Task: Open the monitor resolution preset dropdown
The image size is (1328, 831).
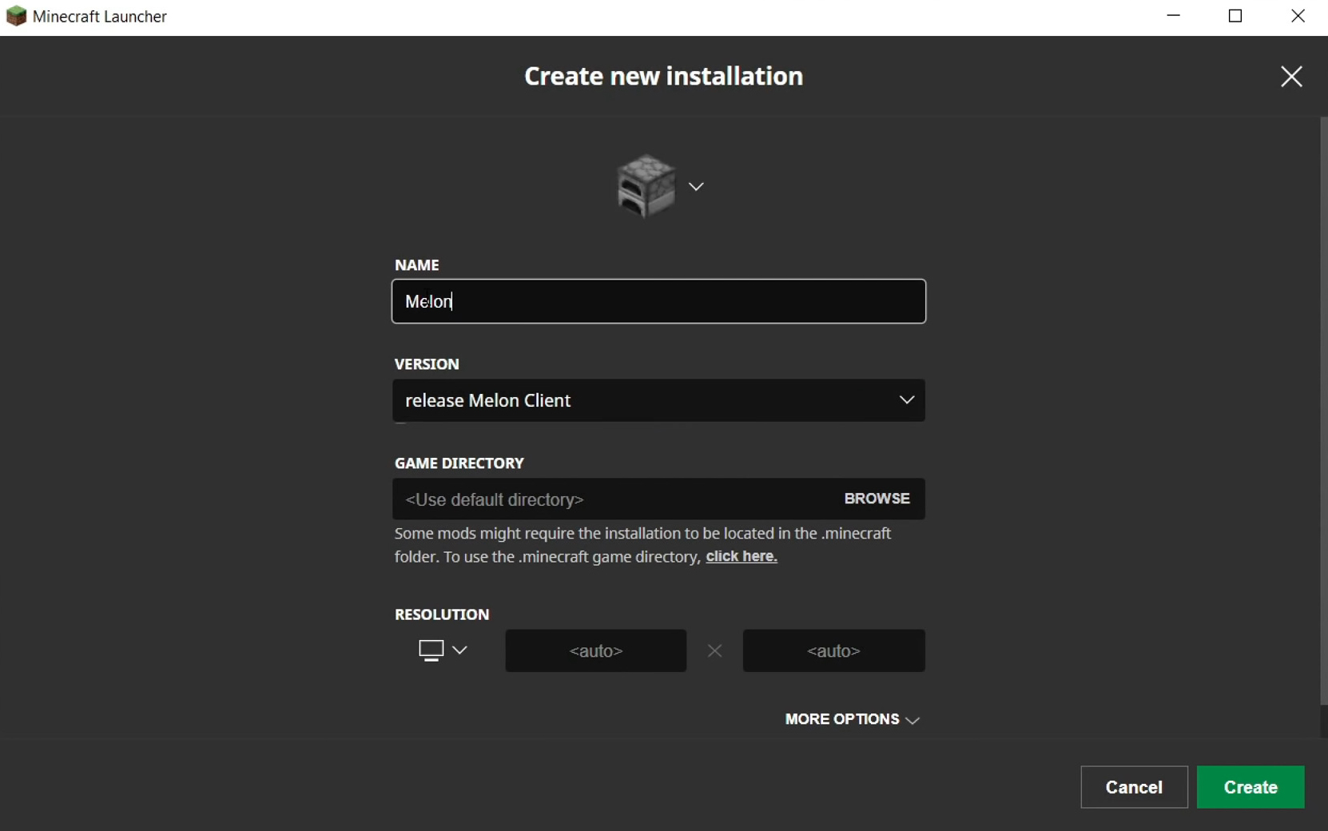Action: click(x=443, y=650)
